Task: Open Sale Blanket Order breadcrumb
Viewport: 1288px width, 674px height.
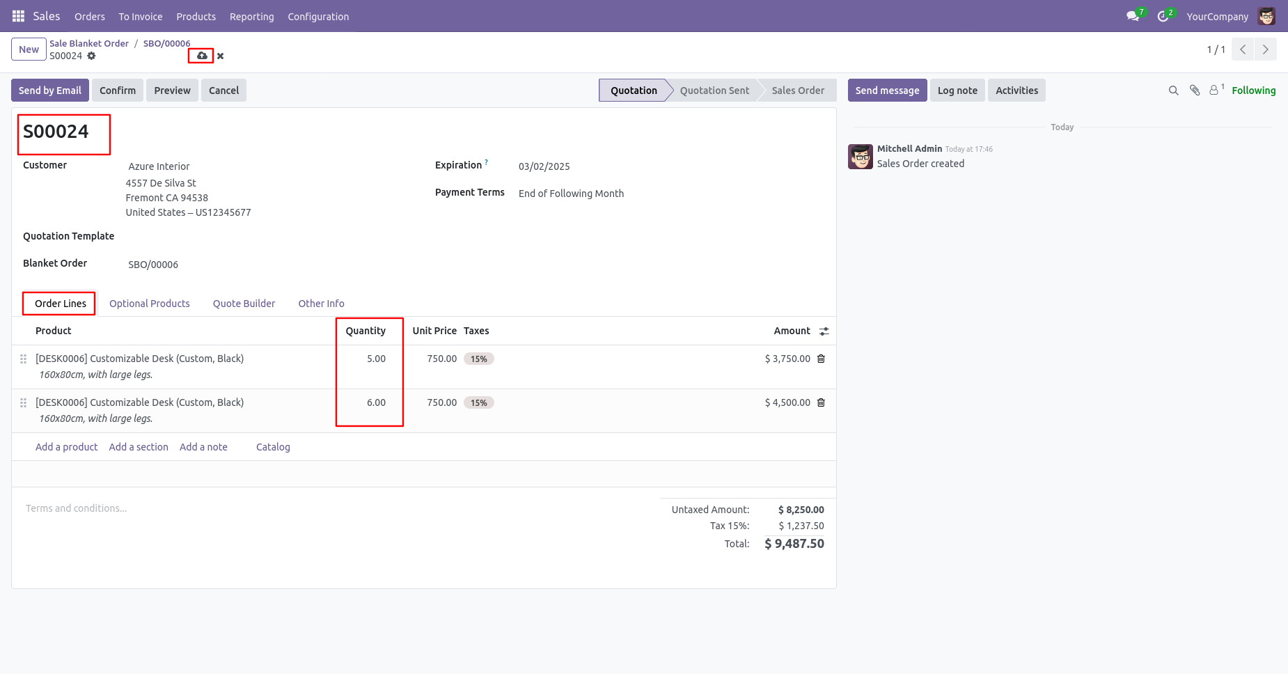Action: tap(89, 43)
